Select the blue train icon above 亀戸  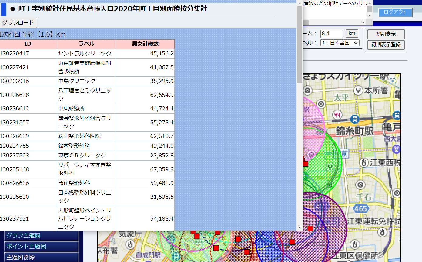(x=397, y=115)
